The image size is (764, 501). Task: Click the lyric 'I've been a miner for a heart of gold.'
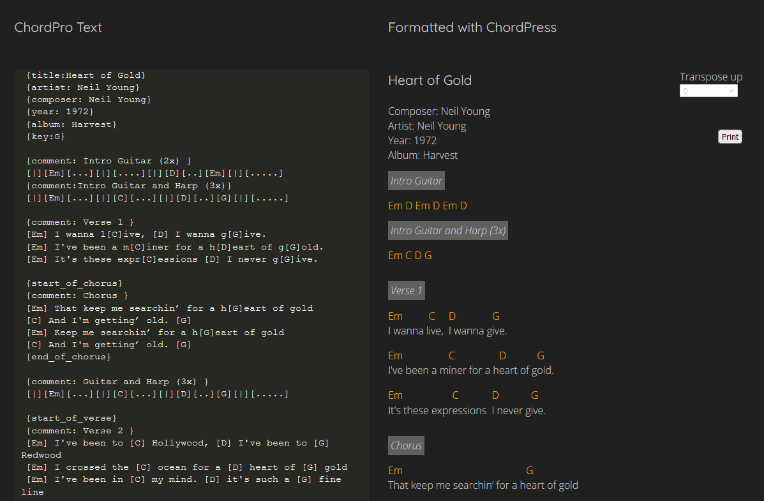tap(470, 370)
